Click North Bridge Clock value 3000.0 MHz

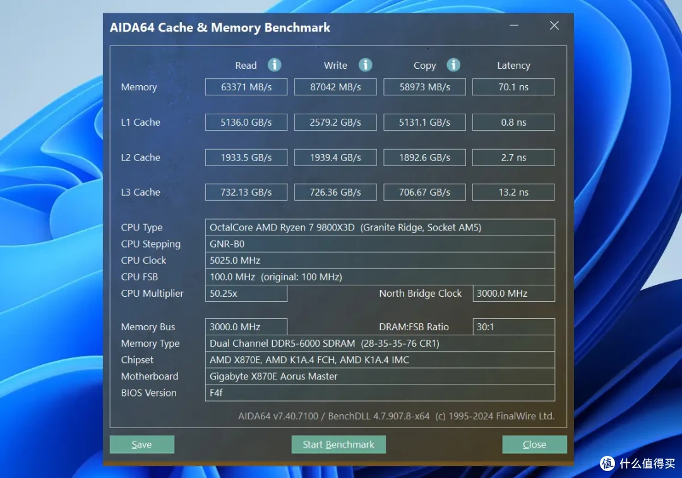[x=513, y=294]
